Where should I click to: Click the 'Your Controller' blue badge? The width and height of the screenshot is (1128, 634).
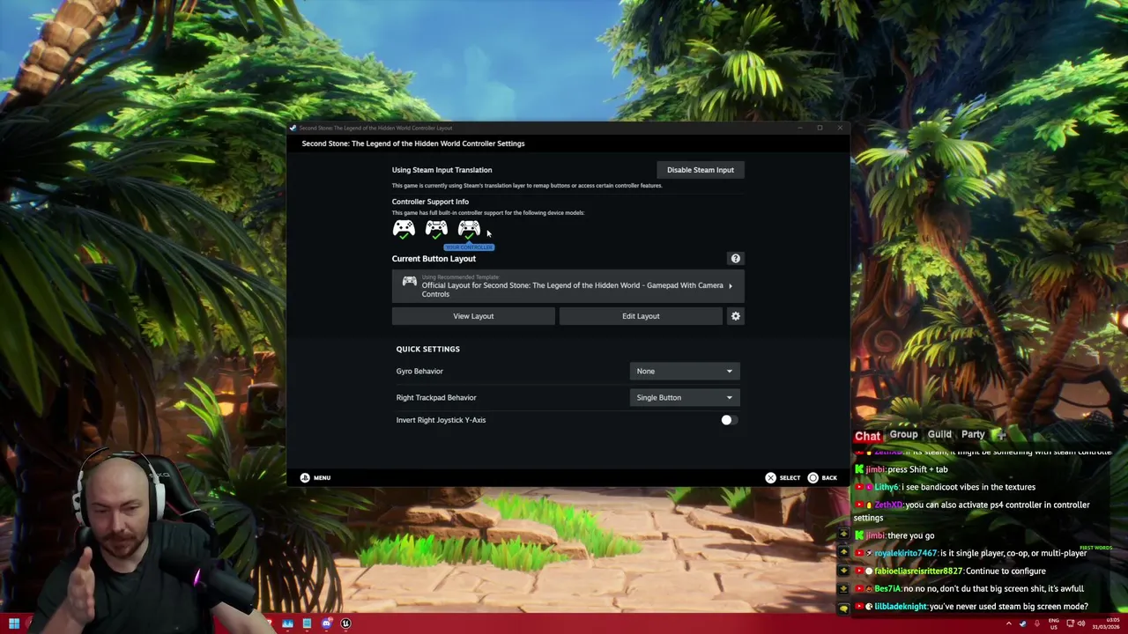[x=469, y=247]
